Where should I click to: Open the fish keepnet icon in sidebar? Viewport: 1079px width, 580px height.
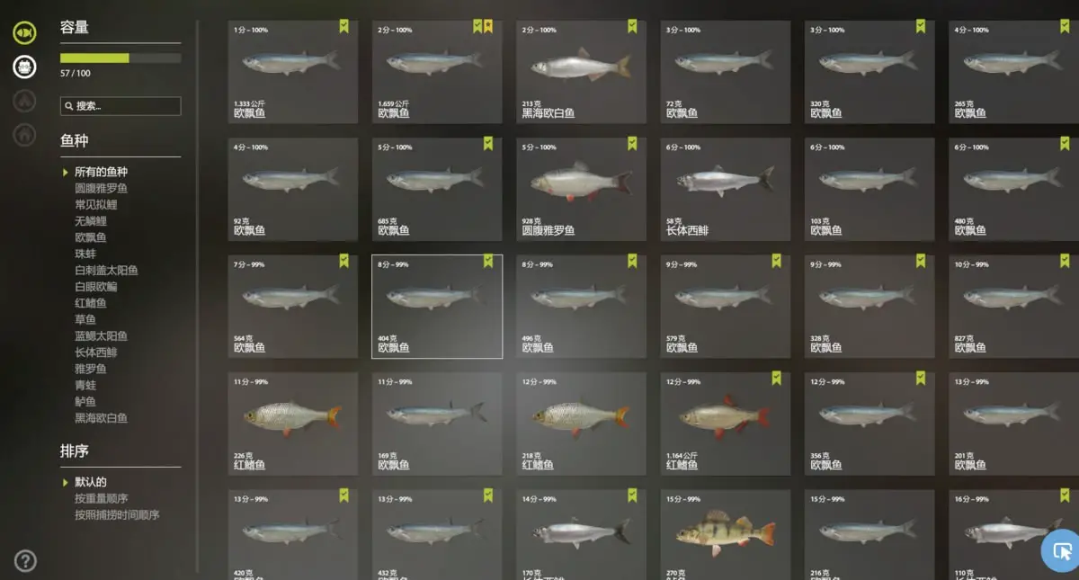click(24, 33)
